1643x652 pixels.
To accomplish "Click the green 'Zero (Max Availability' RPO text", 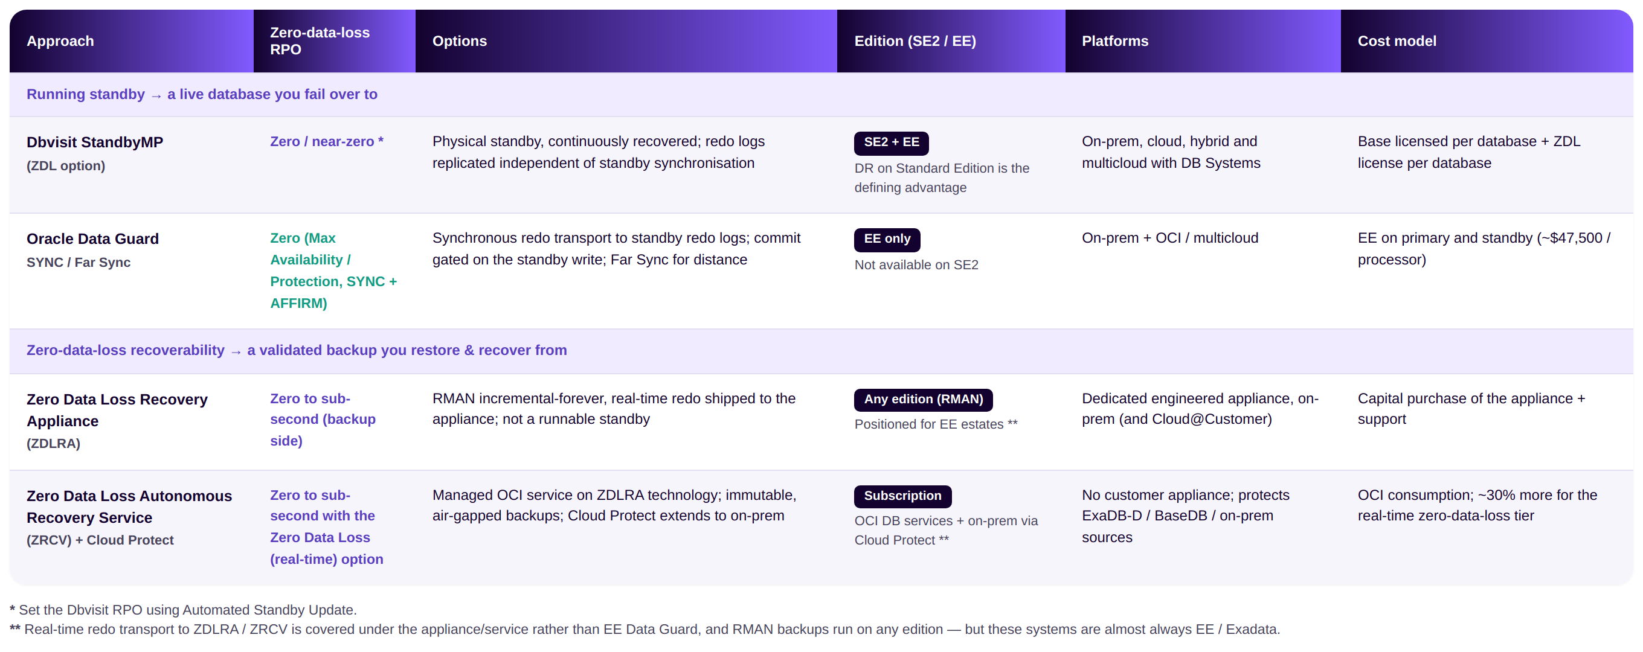I will click(x=333, y=271).
